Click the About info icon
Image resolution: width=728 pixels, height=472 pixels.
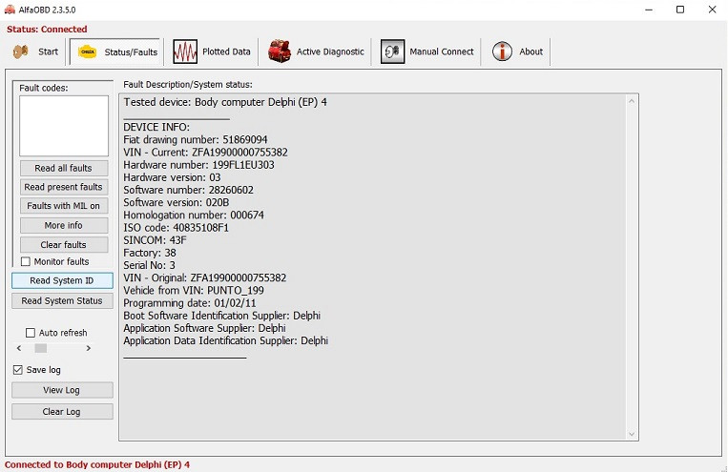(x=502, y=51)
